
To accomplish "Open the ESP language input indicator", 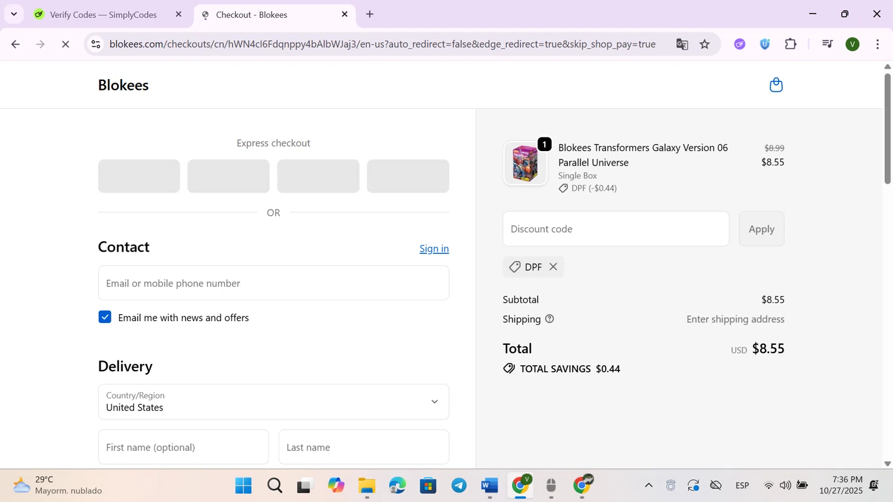I will [x=742, y=486].
